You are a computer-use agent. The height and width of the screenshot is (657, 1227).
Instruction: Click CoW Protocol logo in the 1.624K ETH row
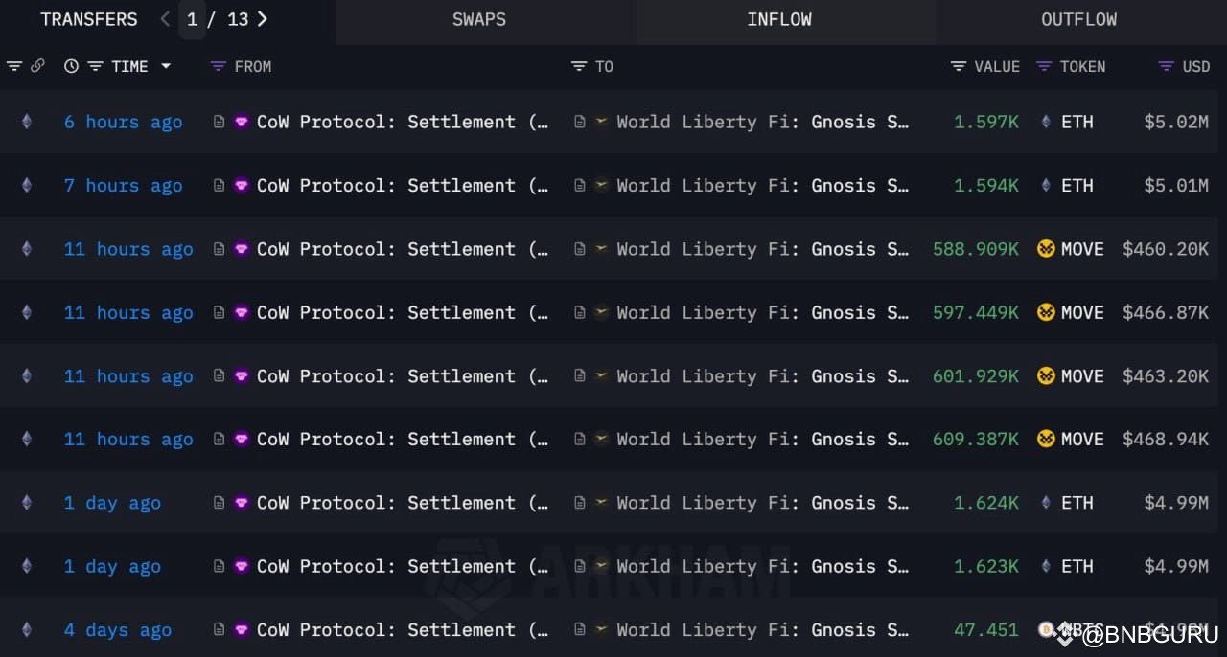click(241, 503)
